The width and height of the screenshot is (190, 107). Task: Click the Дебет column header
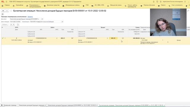(52, 27)
